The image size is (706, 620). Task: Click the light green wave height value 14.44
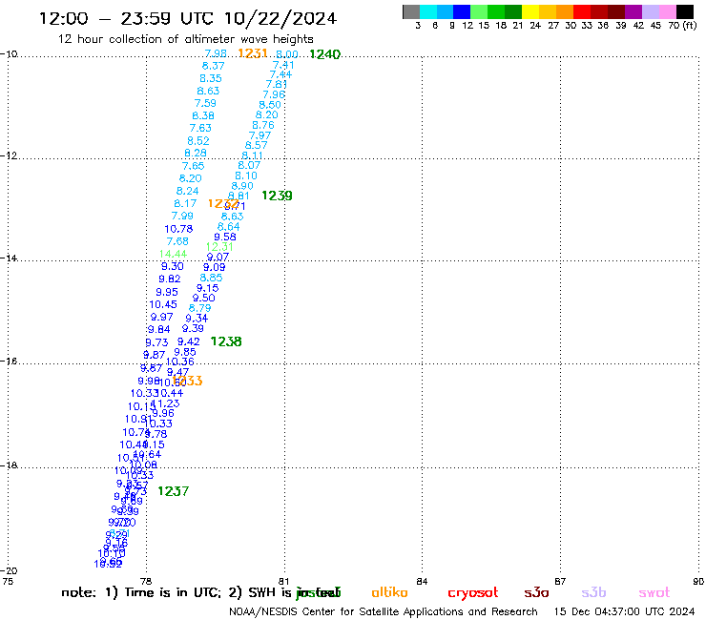click(x=173, y=255)
